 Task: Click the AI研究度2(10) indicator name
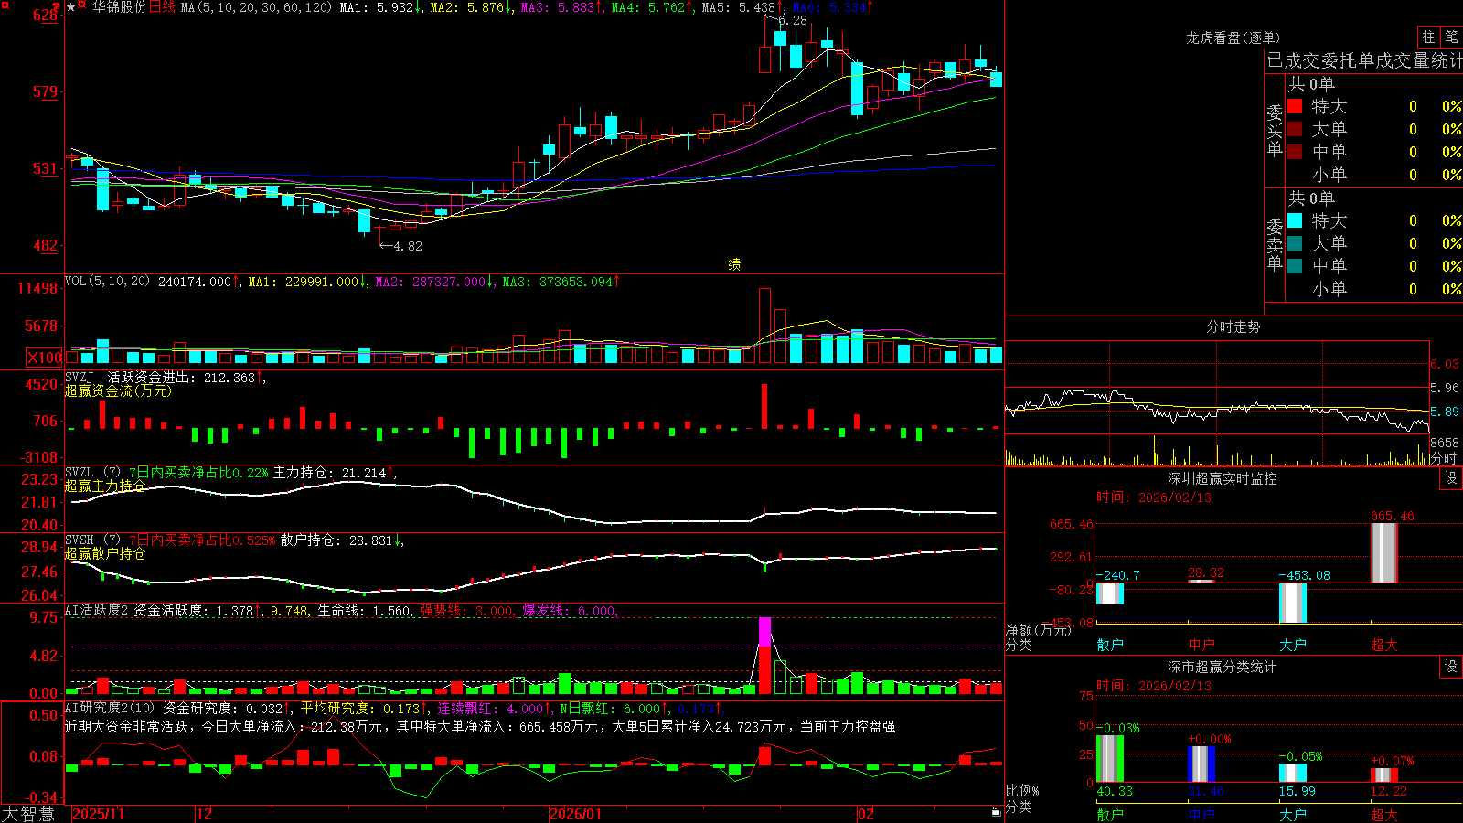(x=111, y=708)
